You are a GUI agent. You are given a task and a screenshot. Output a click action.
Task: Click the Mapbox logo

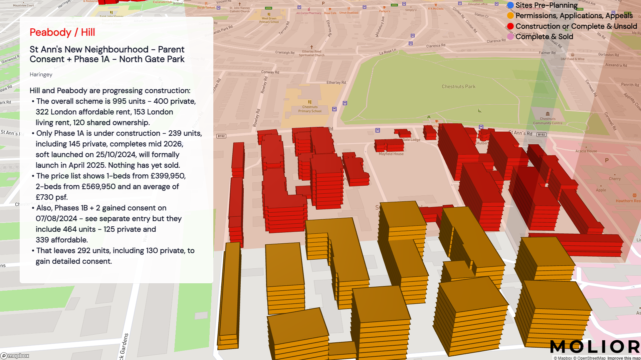click(15, 356)
